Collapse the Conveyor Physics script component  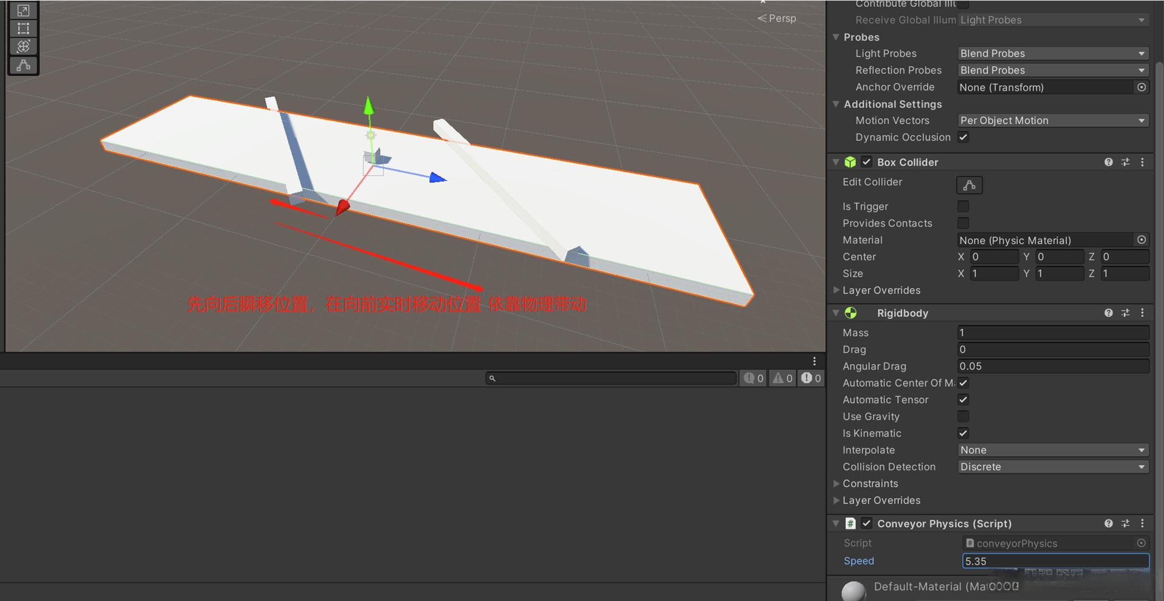coord(836,523)
